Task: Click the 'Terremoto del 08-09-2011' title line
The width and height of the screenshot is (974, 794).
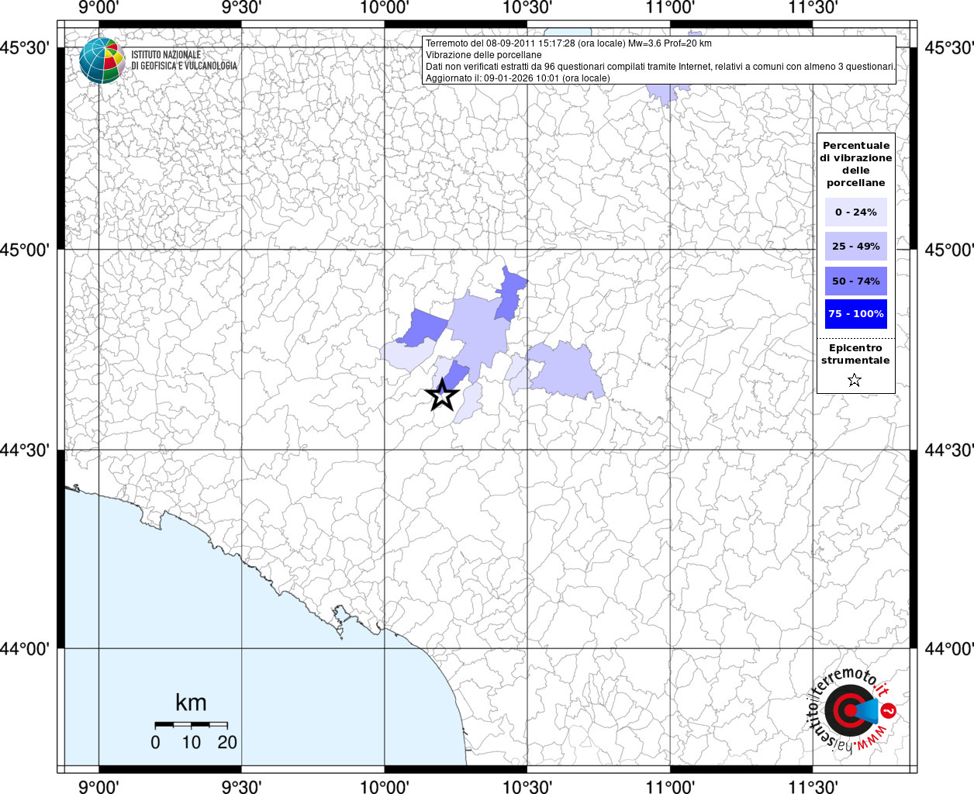Action: [568, 43]
